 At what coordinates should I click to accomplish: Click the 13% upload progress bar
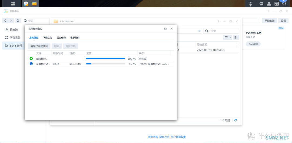click(106, 64)
